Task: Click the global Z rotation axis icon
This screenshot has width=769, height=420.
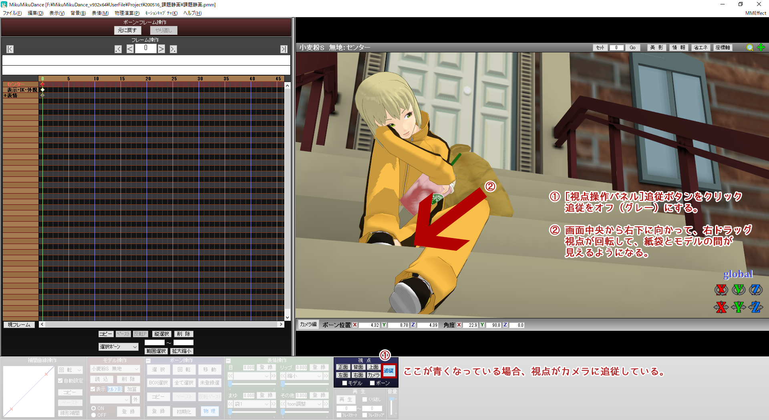Action: (x=756, y=289)
